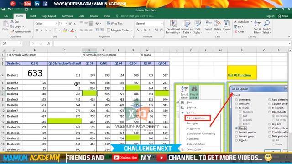Click Merge & Center icon
The image size is (292, 164).
point(109,30)
